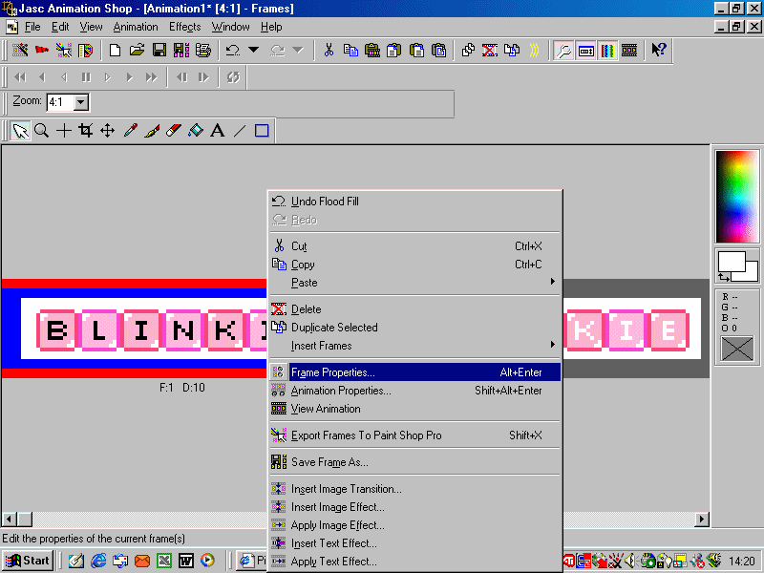
Task: Toggle the toolbar visibility button
Action: tap(585, 51)
